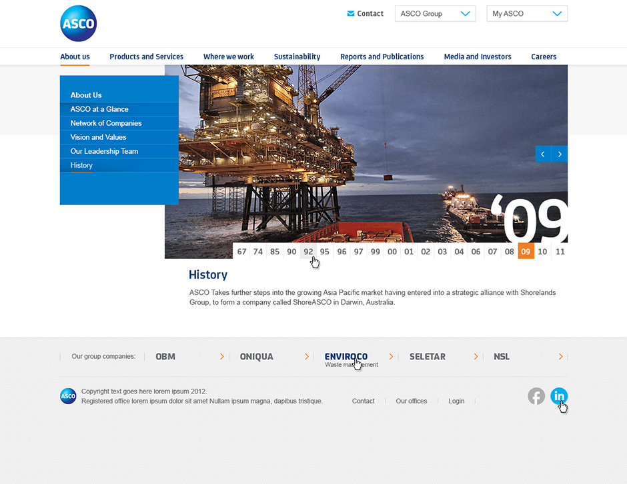Click the orange arrow next to NSL
This screenshot has height=484, width=627.
coord(561,357)
